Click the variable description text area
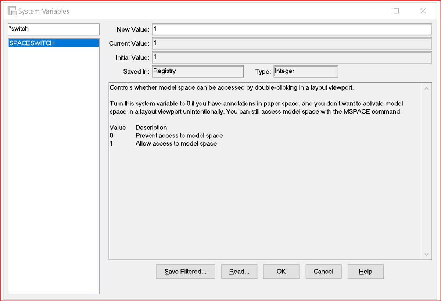 (265, 171)
